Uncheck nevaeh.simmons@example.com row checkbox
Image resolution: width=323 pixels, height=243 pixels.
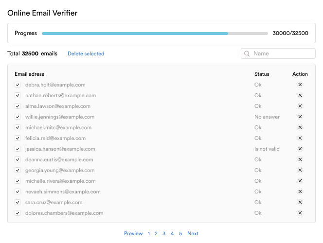coord(18,191)
